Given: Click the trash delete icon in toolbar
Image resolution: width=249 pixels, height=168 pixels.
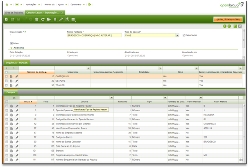Looking at the screenshot, I should 37,19.
